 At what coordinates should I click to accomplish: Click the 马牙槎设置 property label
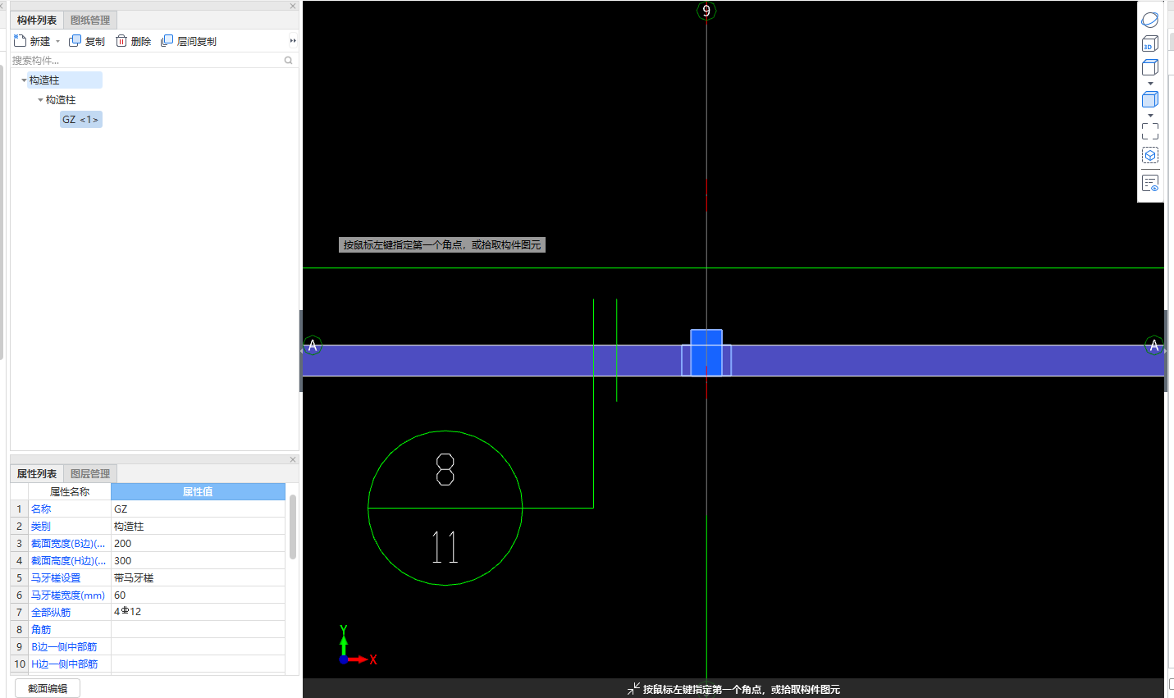pyautogui.click(x=56, y=578)
